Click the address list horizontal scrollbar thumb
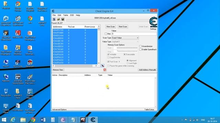This screenshot has width=220, height=123. coord(74,66)
